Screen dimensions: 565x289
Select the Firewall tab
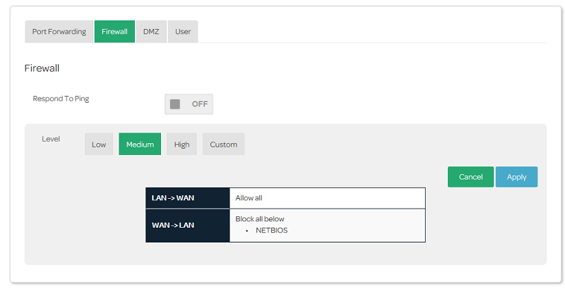[x=114, y=32]
